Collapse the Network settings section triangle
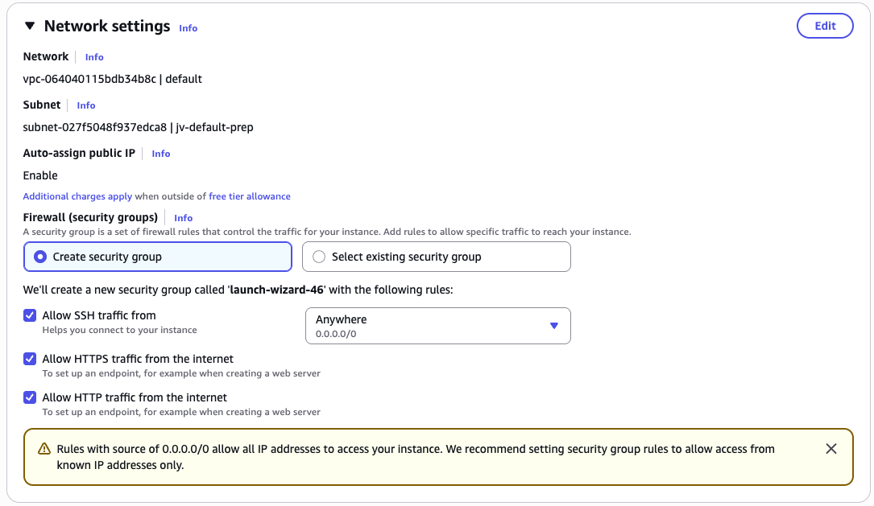This screenshot has height=506, width=874. click(30, 26)
